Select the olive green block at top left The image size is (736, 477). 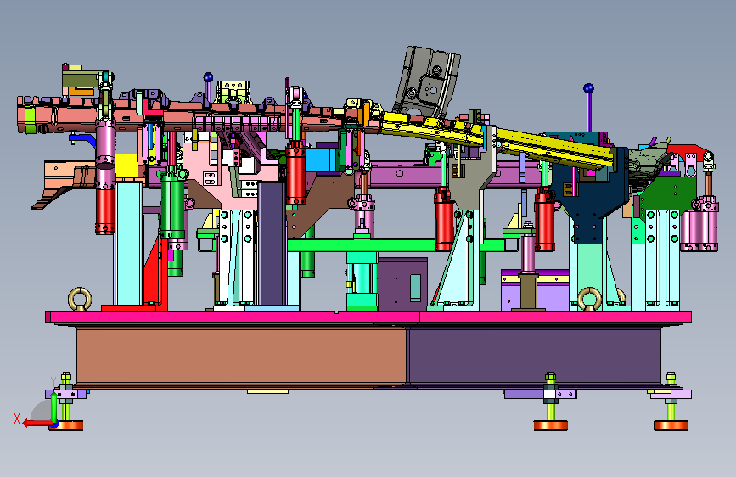[81, 80]
